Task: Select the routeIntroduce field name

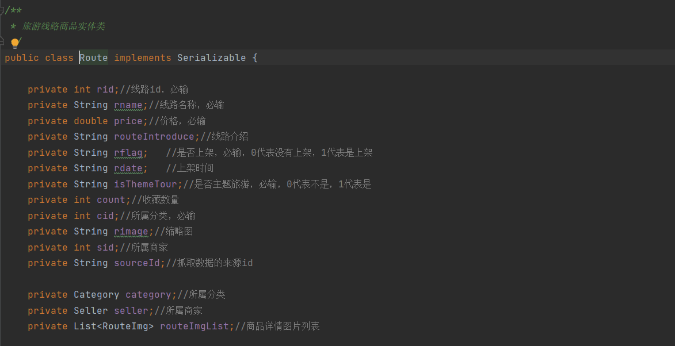Action: click(154, 136)
